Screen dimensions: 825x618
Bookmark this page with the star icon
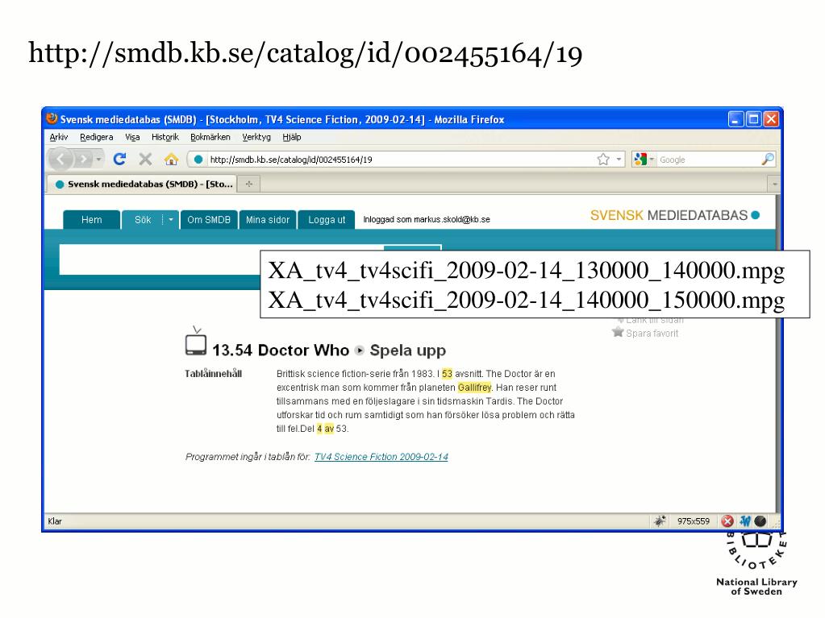[603, 160]
